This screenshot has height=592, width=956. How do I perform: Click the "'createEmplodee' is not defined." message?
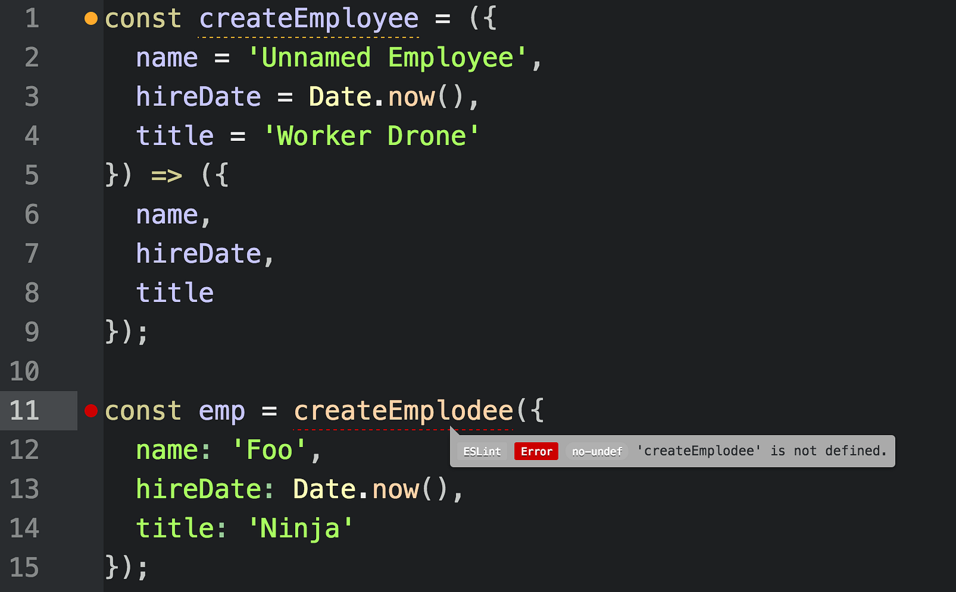pyautogui.click(x=762, y=451)
